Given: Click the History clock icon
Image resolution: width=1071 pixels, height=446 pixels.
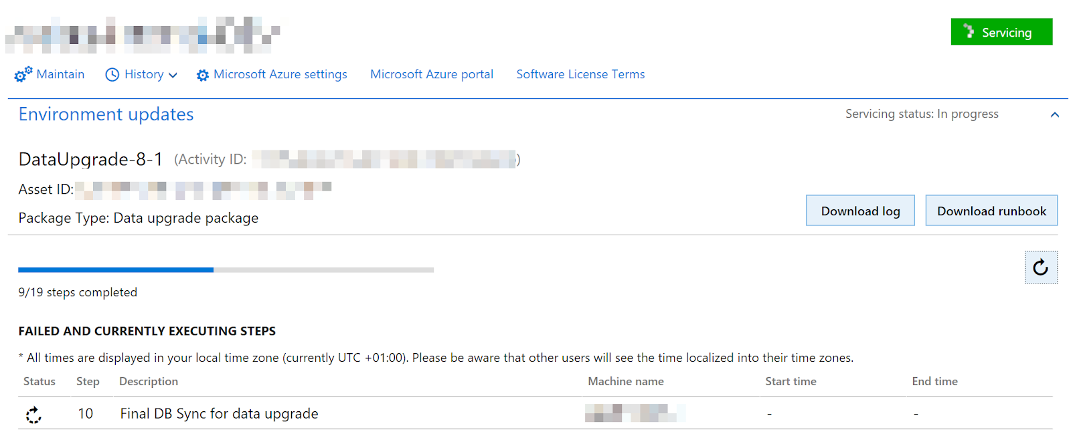Looking at the screenshot, I should 112,75.
